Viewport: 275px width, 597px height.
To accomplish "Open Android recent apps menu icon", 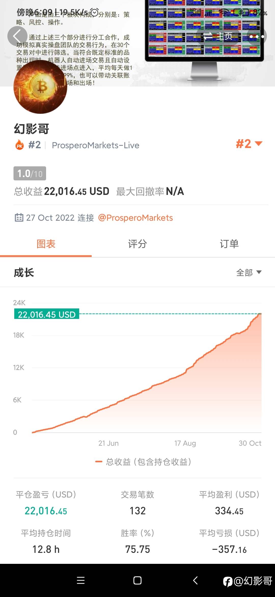I will coord(81,580).
